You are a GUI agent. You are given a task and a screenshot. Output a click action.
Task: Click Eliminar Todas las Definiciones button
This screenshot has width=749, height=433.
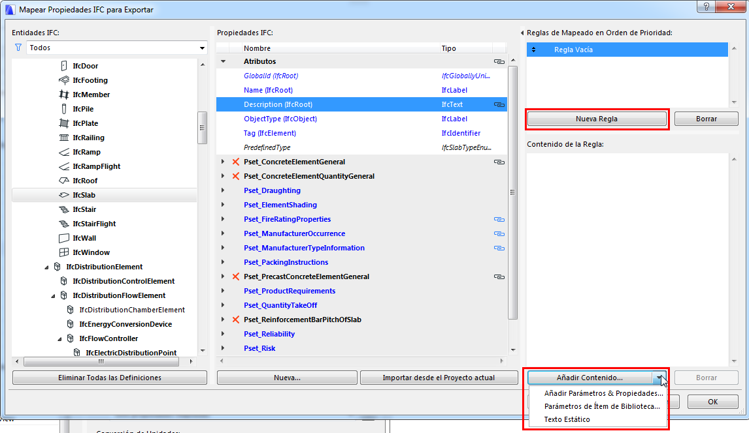click(110, 378)
